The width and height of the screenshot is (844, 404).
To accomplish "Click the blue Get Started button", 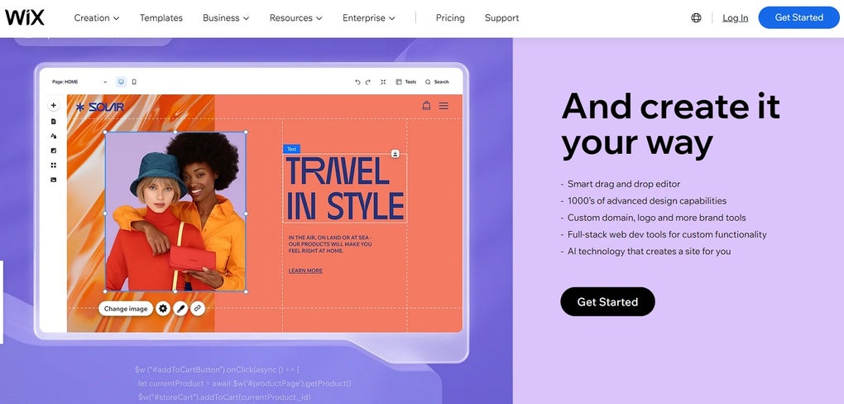I will [798, 17].
